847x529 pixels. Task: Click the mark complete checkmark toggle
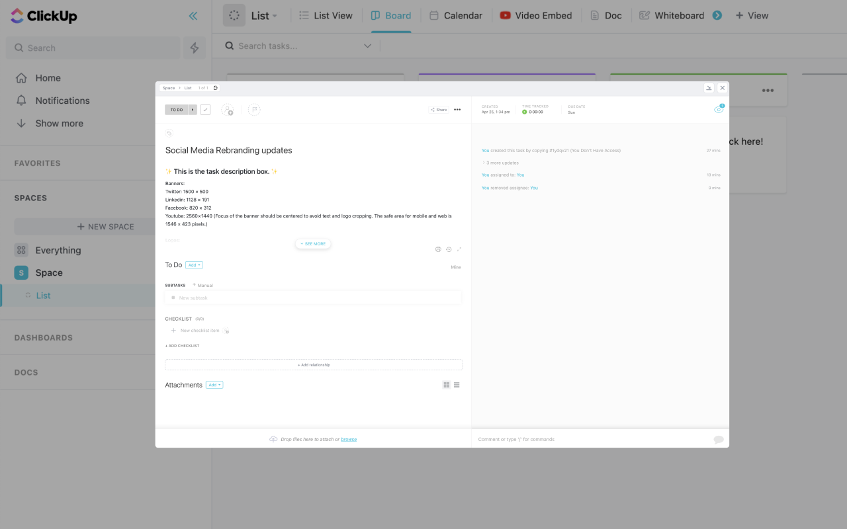click(x=205, y=109)
